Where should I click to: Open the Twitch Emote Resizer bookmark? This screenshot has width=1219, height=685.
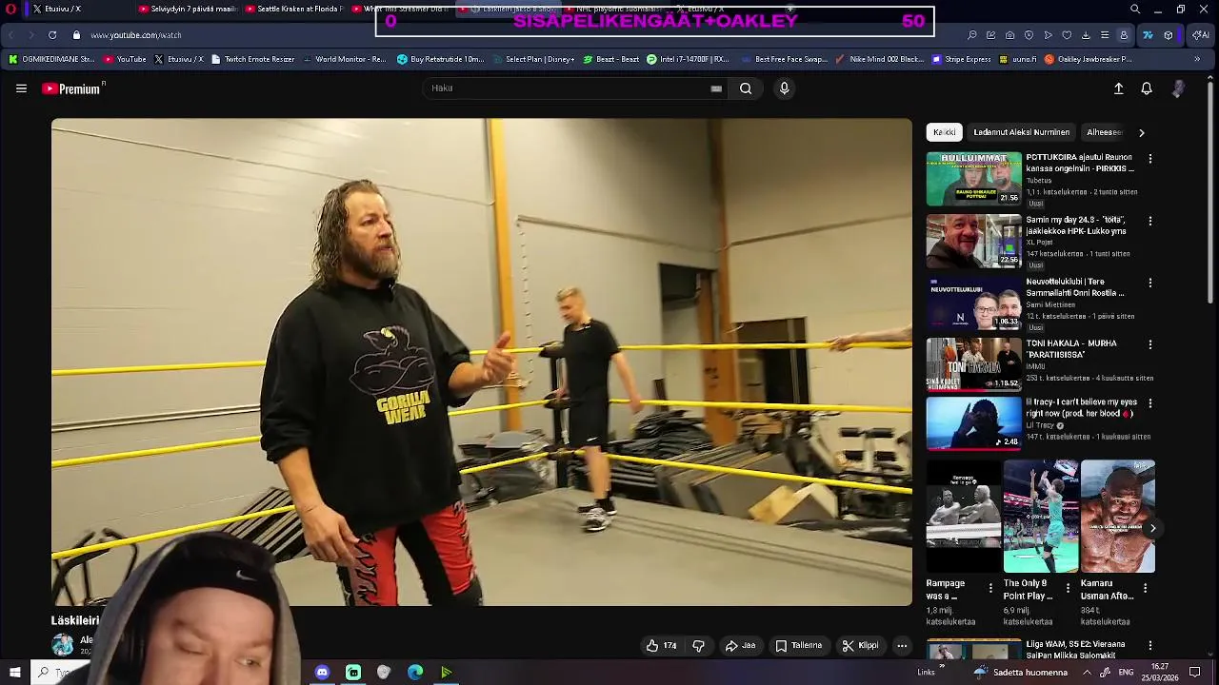tap(253, 59)
